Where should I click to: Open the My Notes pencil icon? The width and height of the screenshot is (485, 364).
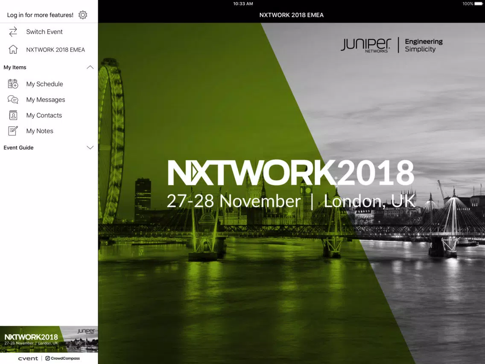(13, 131)
